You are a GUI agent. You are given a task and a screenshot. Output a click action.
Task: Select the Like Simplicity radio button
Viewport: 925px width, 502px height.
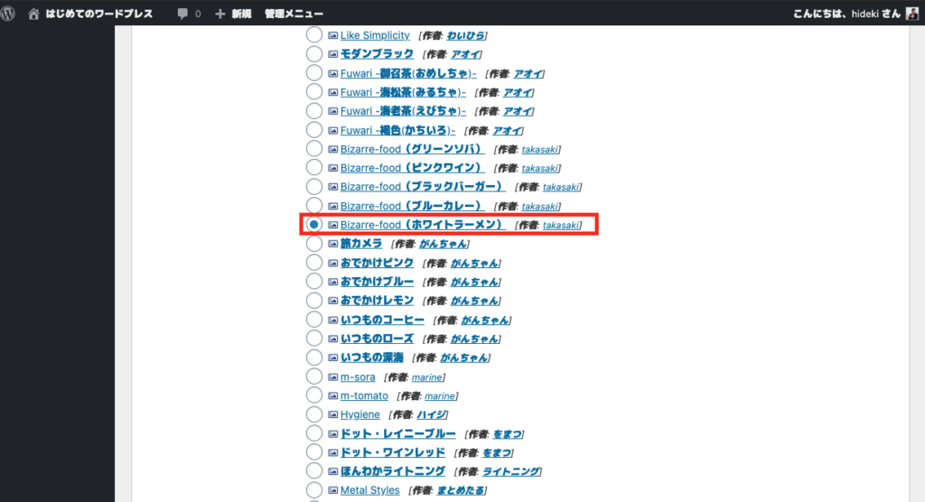click(313, 35)
